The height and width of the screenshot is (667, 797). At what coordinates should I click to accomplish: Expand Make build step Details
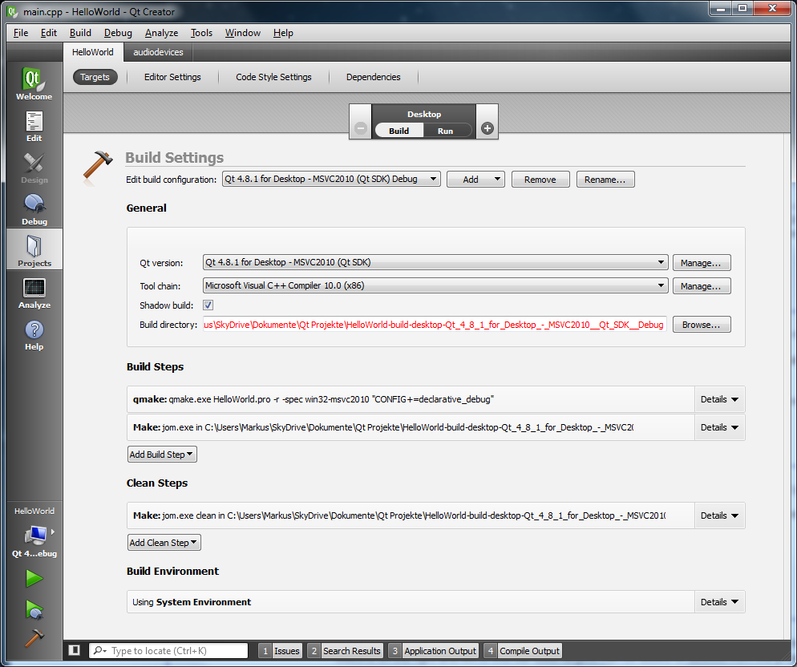point(719,427)
